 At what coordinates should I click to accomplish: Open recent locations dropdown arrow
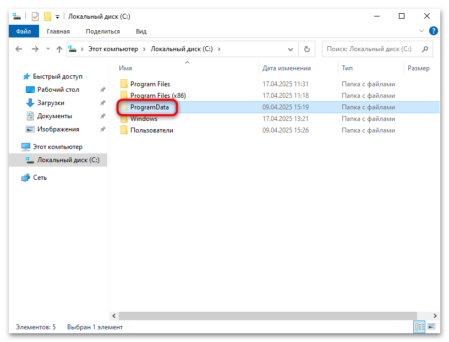[48, 49]
